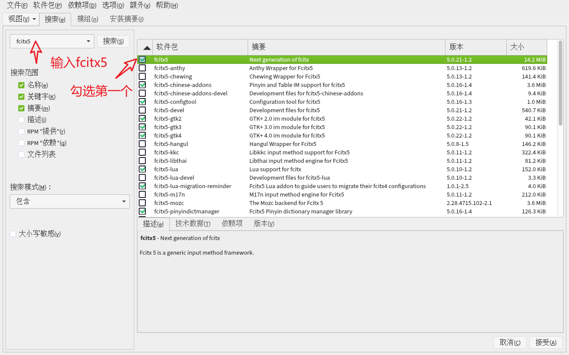The height and width of the screenshot is (355, 569).
Task: Toggle checkbox for fcitx5-pinyindictmanager
Action: tap(142, 211)
